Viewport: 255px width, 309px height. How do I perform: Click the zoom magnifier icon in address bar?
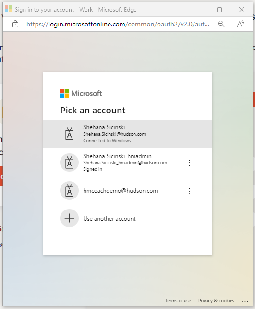(221, 24)
